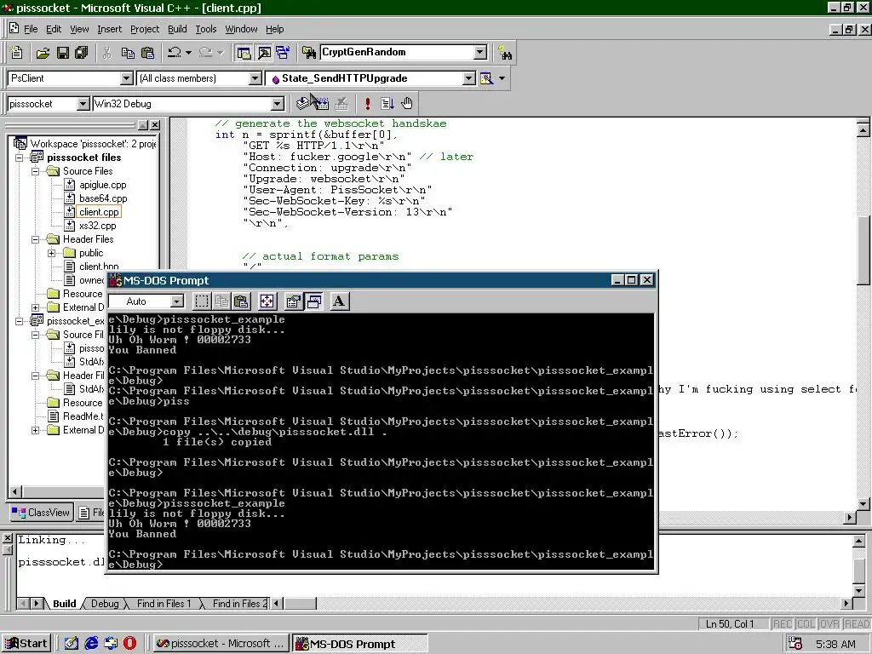Click Find in Files binoculars icon
The height and width of the screenshot is (654, 872).
[309, 53]
